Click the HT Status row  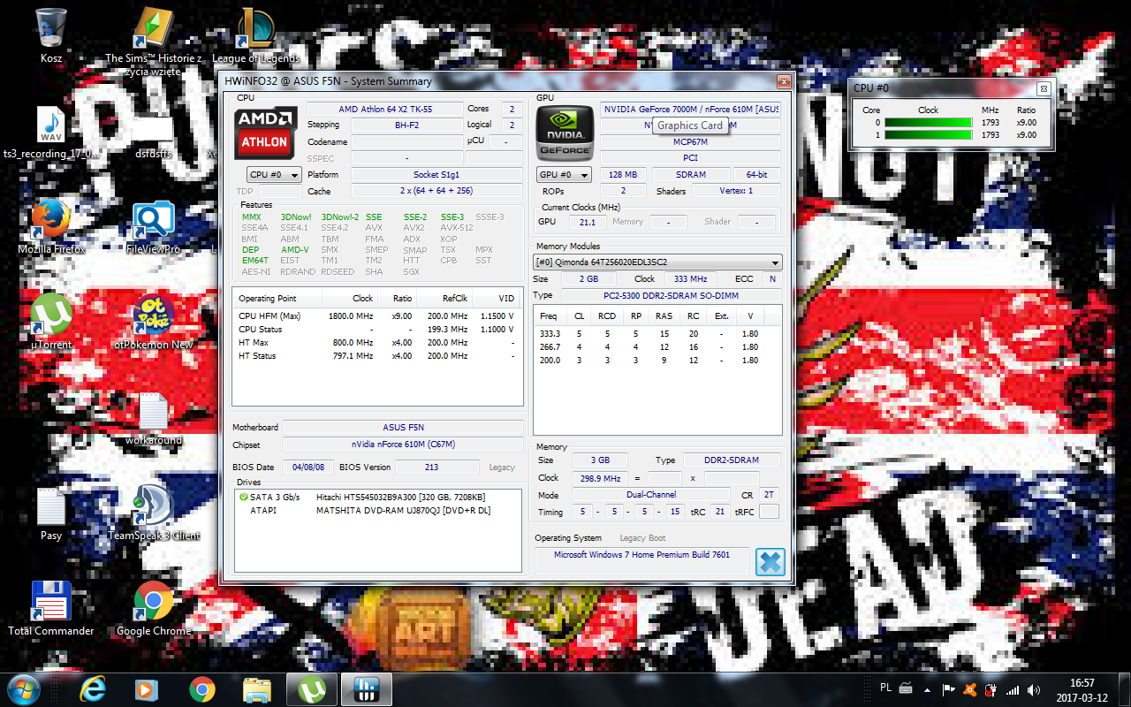[x=376, y=356]
